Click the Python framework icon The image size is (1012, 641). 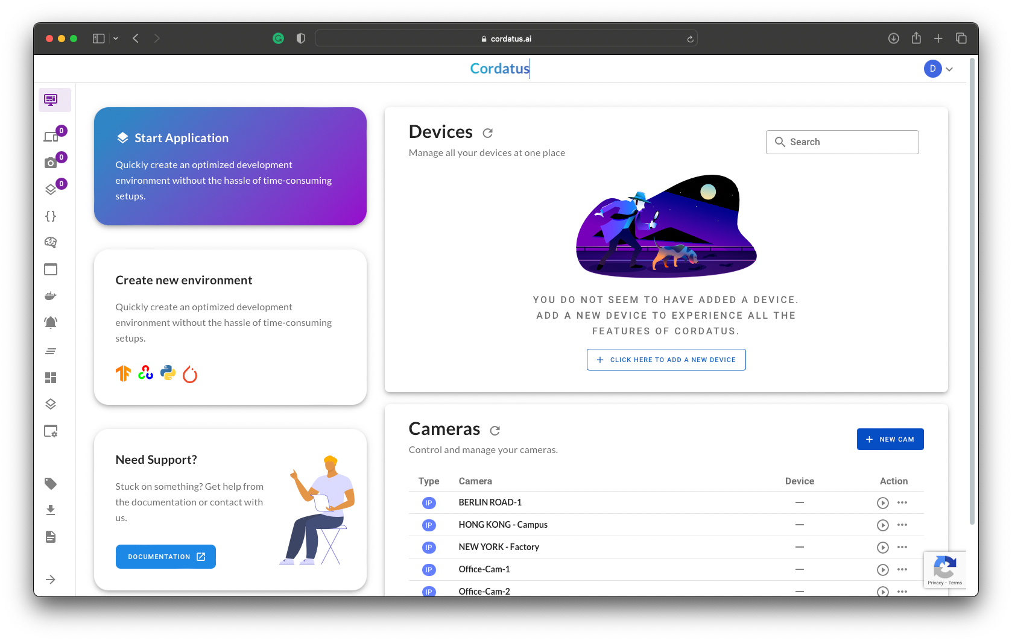pyautogui.click(x=168, y=373)
